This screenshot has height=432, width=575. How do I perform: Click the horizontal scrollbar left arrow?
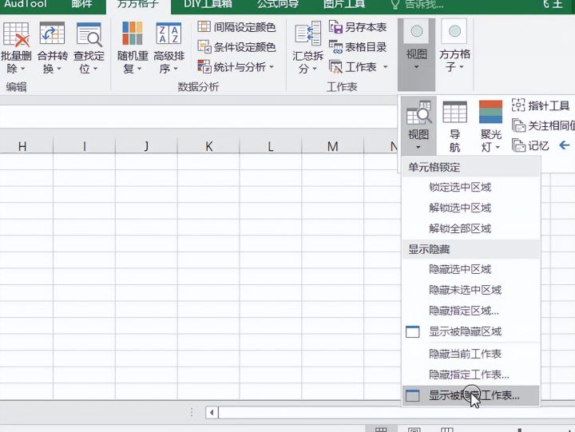pyautogui.click(x=212, y=413)
